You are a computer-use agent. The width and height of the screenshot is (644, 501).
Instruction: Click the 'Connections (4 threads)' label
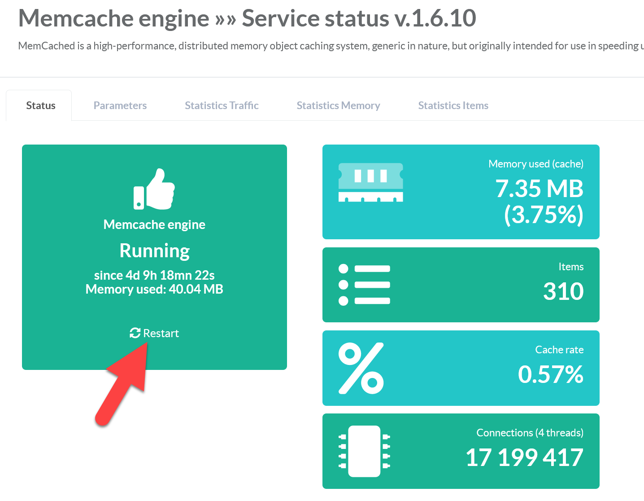530,433
